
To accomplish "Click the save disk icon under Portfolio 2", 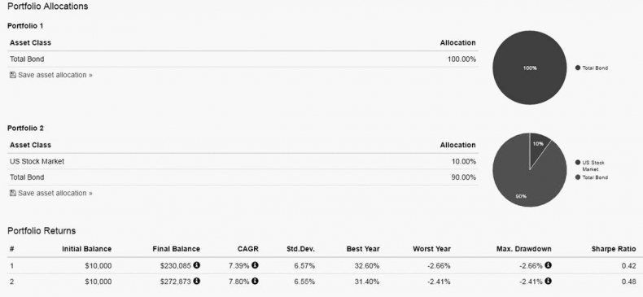I will 13,193.
